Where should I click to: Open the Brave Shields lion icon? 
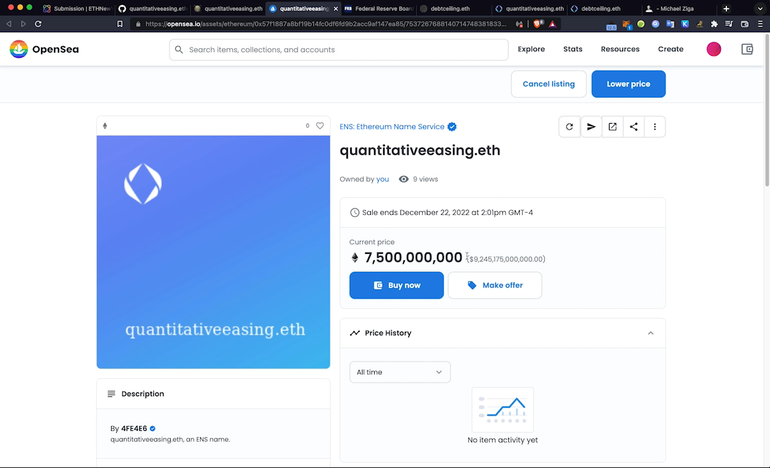pyautogui.click(x=538, y=24)
